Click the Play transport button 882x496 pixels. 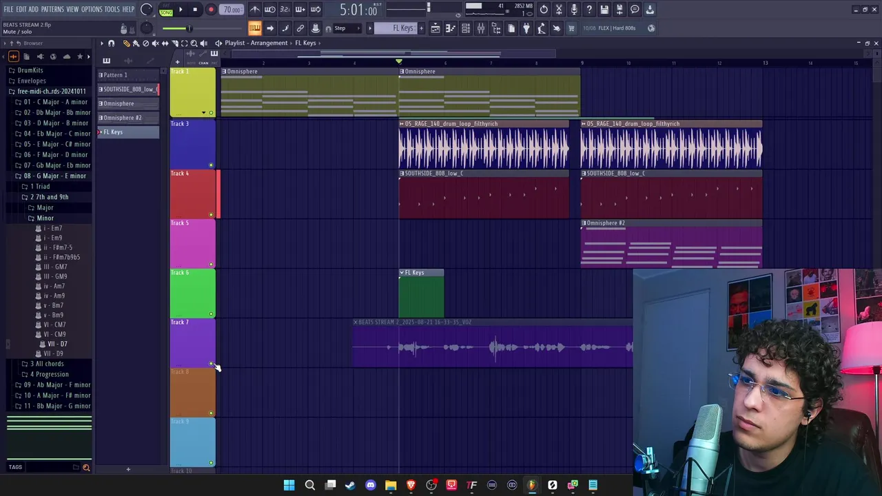[181, 10]
